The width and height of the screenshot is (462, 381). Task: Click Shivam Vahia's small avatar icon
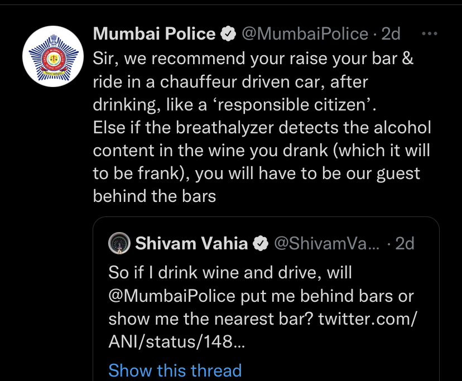(118, 243)
